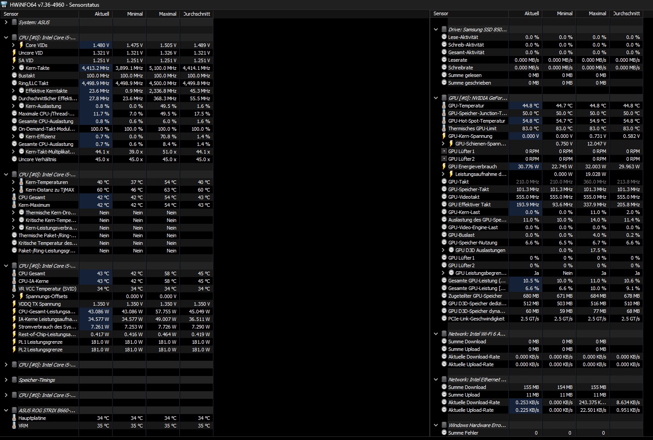Click the HWiNFO64 app icon in title bar
Screen dimensions: 653x440
tap(4, 4)
